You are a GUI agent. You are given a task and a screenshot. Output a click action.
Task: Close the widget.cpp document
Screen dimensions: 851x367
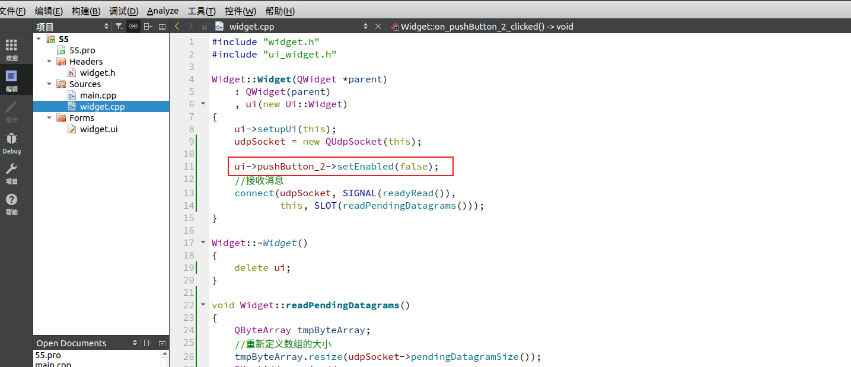click(x=378, y=26)
